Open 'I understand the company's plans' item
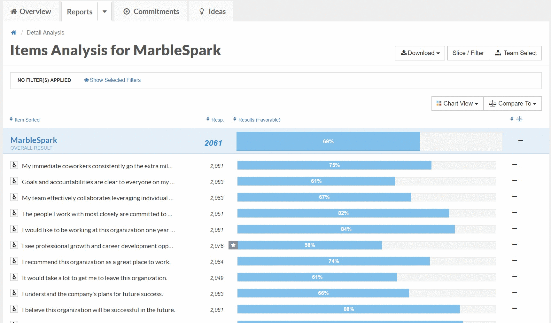 [92, 294]
